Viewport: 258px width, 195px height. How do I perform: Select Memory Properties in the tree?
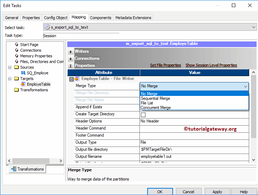pos(36,56)
